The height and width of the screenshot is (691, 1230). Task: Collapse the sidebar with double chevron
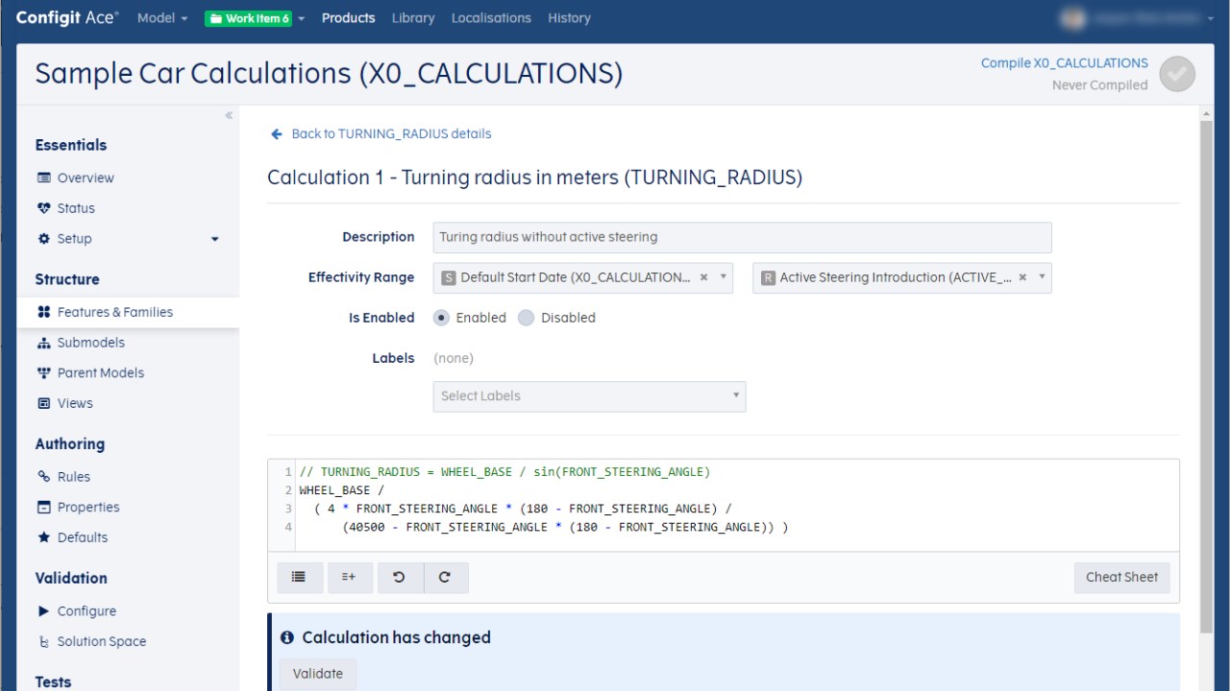tap(229, 115)
